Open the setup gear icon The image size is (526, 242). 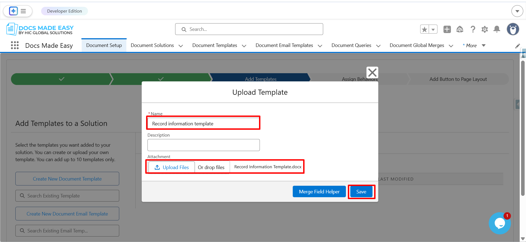[x=485, y=29]
